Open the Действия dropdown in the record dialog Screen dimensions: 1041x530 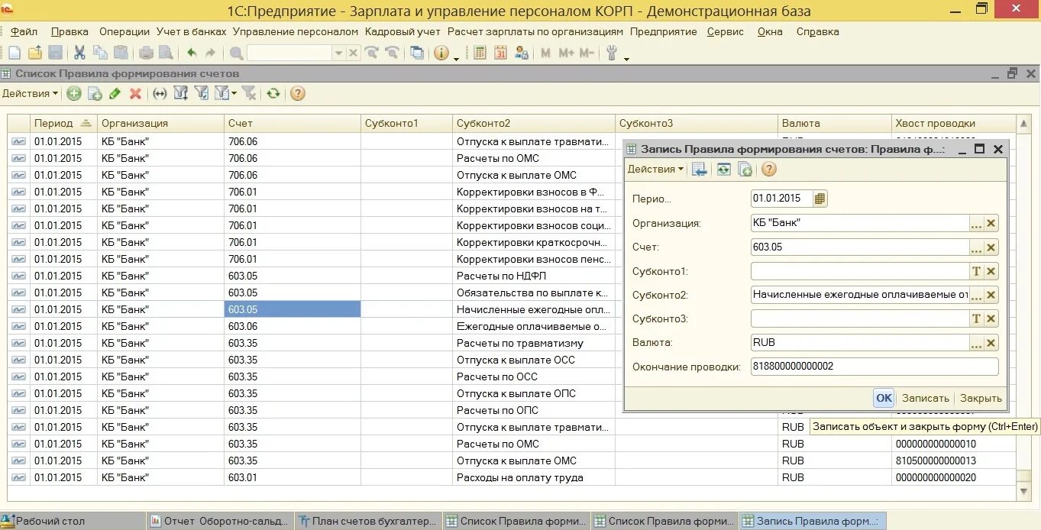click(655, 169)
